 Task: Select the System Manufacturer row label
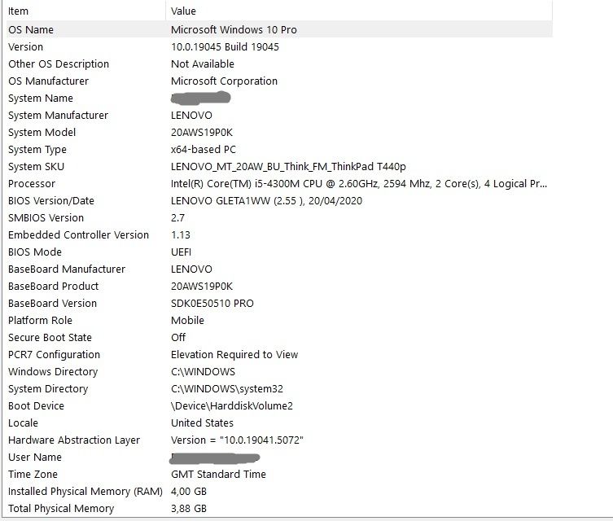59,116
